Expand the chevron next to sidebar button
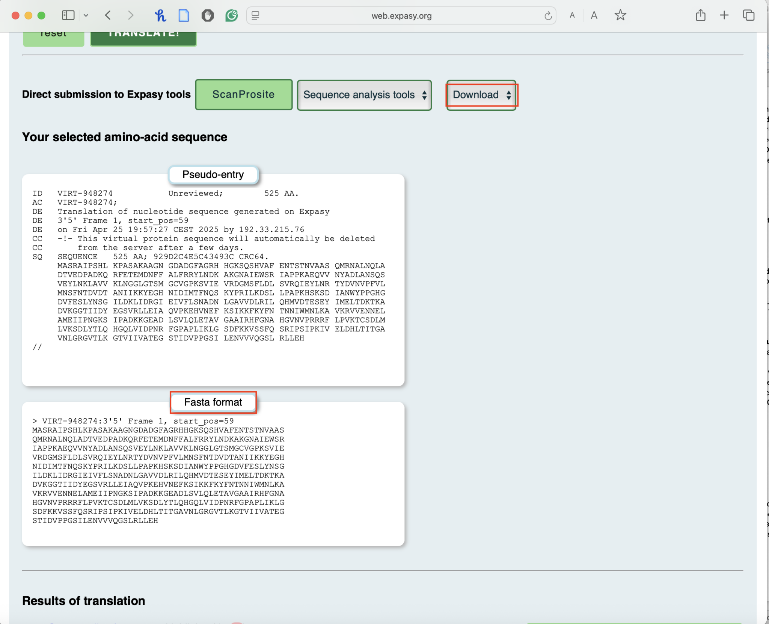Image resolution: width=769 pixels, height=624 pixels. [x=87, y=15]
